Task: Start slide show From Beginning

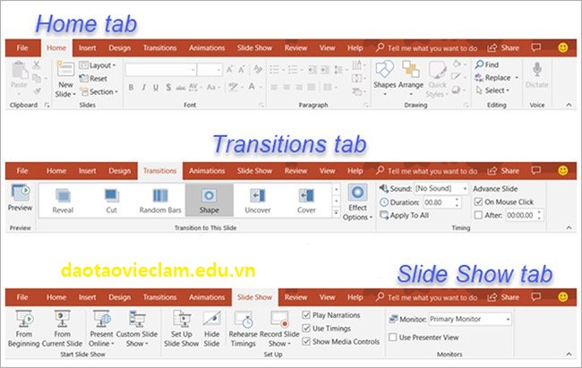Action: pos(24,329)
